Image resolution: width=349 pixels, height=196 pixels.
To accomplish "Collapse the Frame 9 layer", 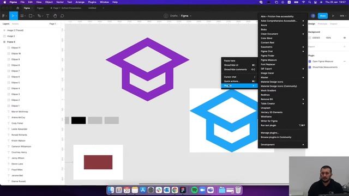I will [x=4, y=42].
